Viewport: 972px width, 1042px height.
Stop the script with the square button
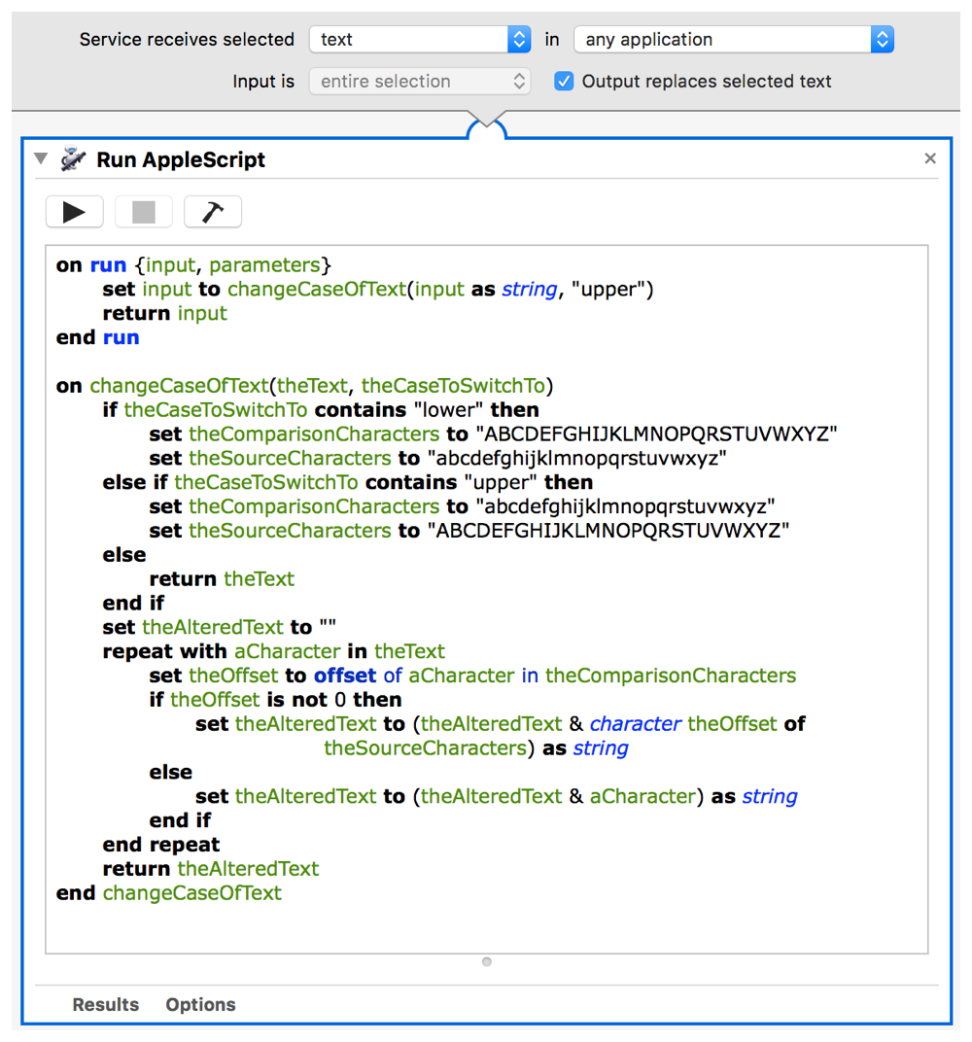click(144, 212)
